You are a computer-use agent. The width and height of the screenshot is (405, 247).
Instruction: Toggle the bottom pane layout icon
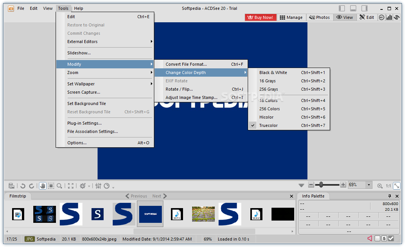point(353,8)
